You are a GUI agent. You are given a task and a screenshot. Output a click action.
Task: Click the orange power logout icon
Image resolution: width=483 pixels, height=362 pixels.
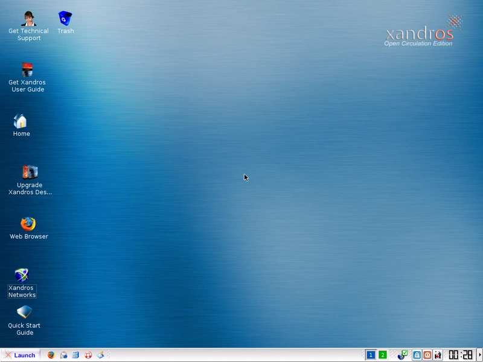pos(427,355)
